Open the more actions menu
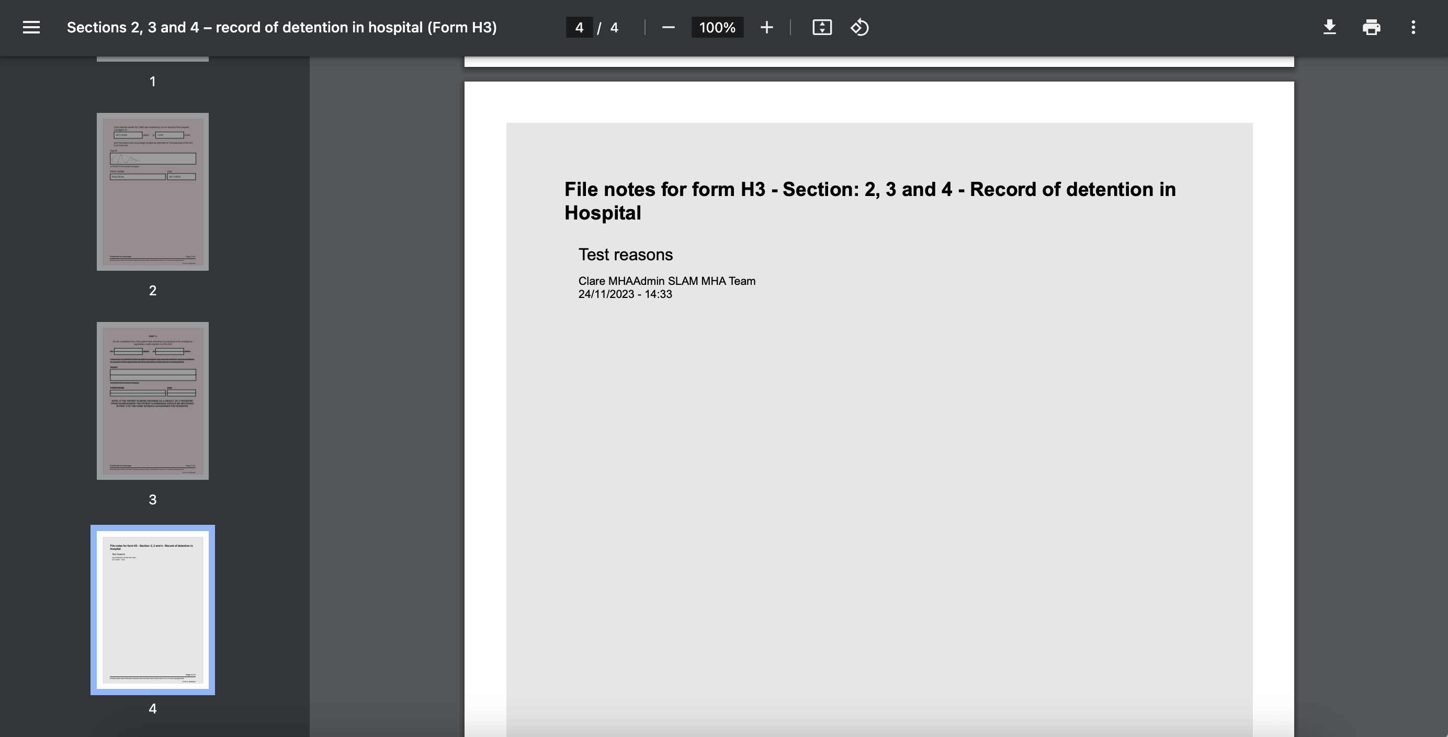The height and width of the screenshot is (737, 1448). click(1413, 28)
